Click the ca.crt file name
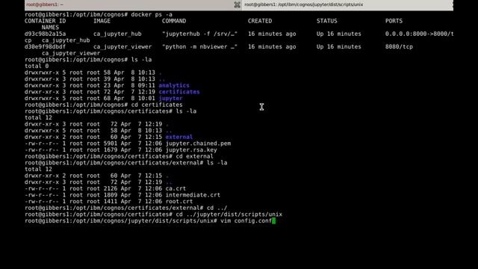Image resolution: width=478 pixels, height=269 pixels. click(176, 188)
